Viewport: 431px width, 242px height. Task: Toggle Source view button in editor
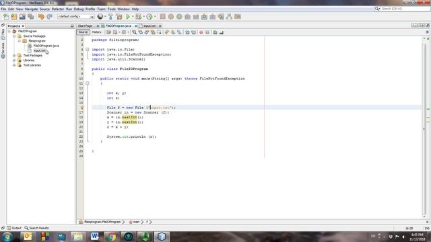[83, 32]
